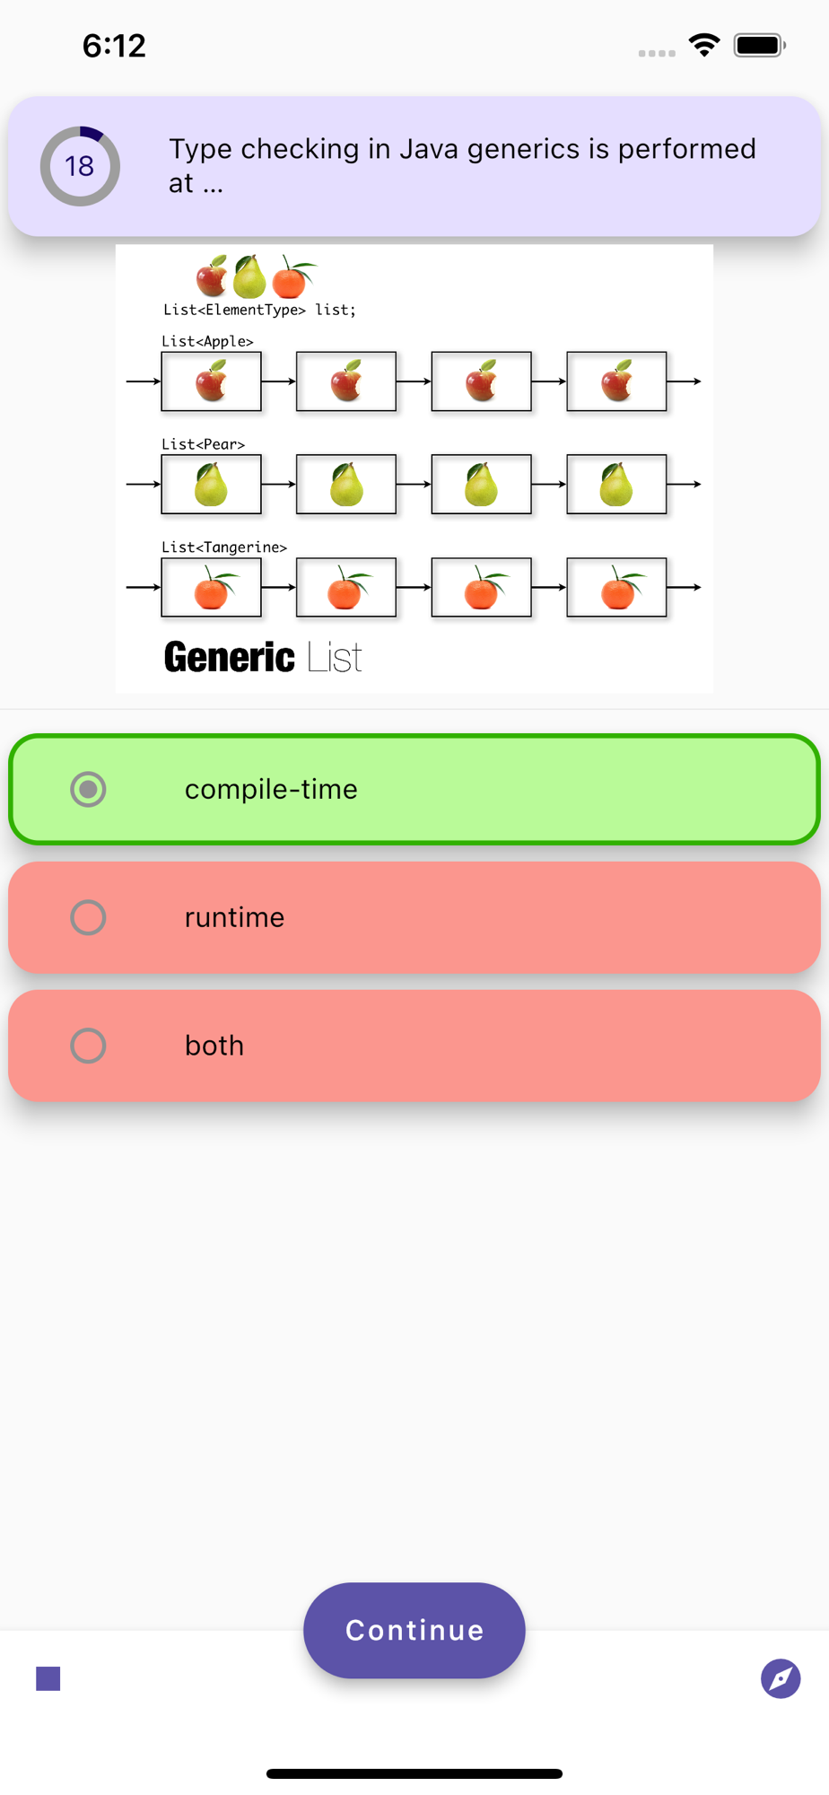Tap the compass navigation icon
Screen dimensions: 829x1795
pyautogui.click(x=780, y=1678)
